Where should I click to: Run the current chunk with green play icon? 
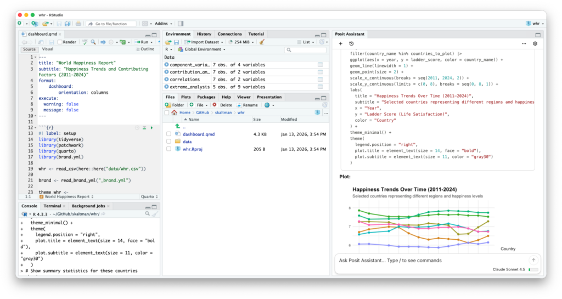coord(151,127)
